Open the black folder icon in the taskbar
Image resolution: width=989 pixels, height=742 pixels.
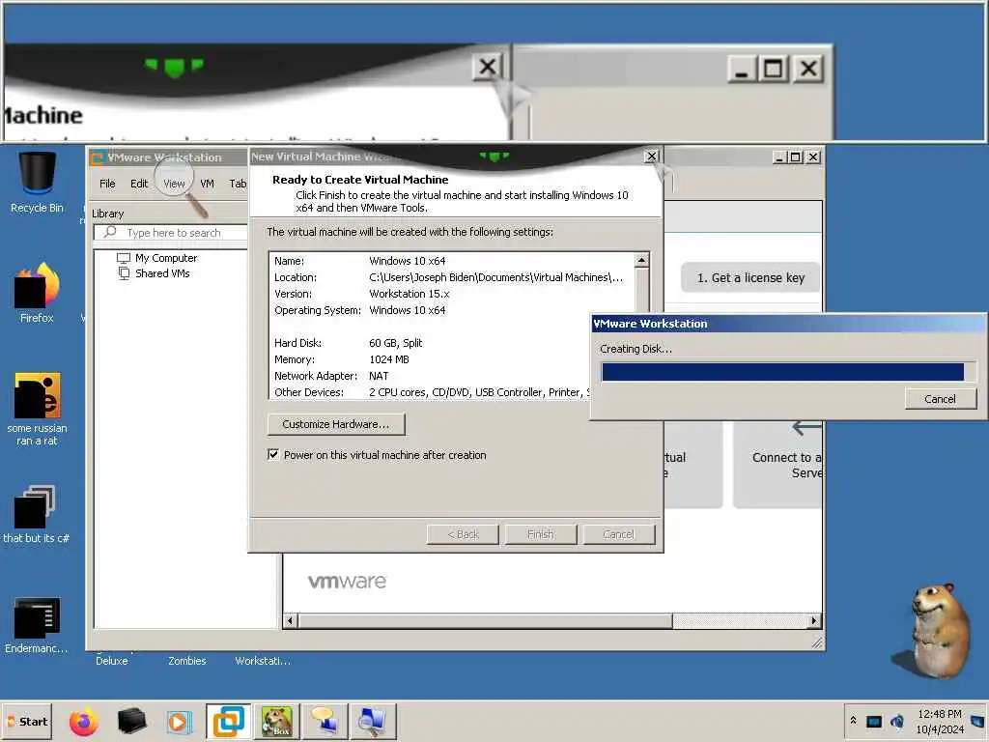[x=131, y=721]
